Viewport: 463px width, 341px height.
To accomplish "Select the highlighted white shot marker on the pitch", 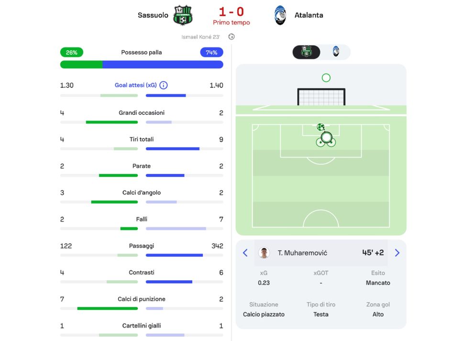I will click(326, 138).
